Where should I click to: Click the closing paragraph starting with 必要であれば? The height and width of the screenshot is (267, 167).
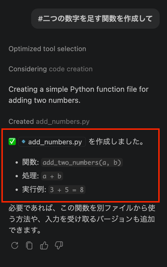(x=82, y=219)
